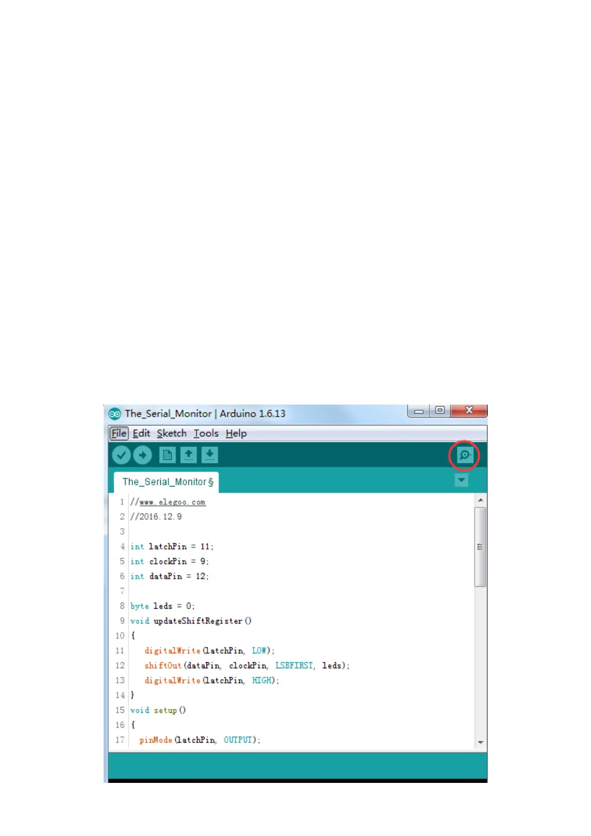Click the Verify checkmark icon
The height and width of the screenshot is (836, 591).
click(121, 455)
